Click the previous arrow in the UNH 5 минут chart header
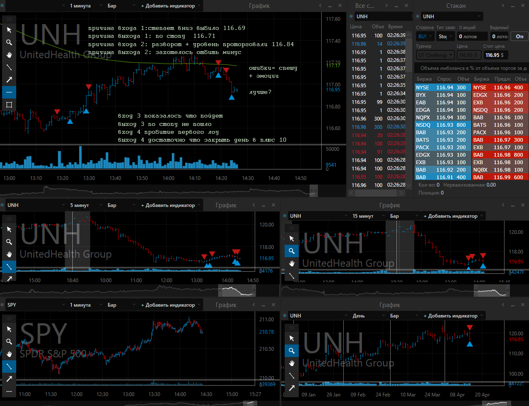This screenshot has width=529, height=406. tap(254, 205)
